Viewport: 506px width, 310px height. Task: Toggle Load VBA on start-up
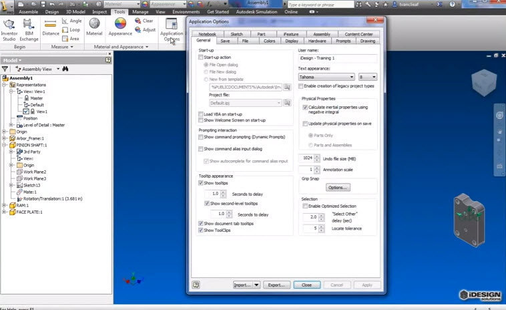[x=201, y=114]
